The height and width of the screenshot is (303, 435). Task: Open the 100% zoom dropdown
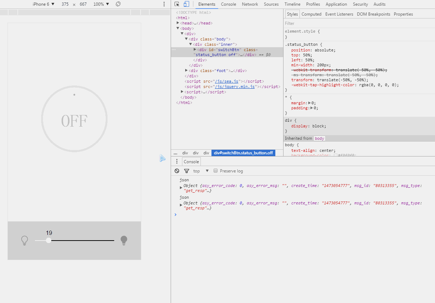pyautogui.click(x=101, y=4)
